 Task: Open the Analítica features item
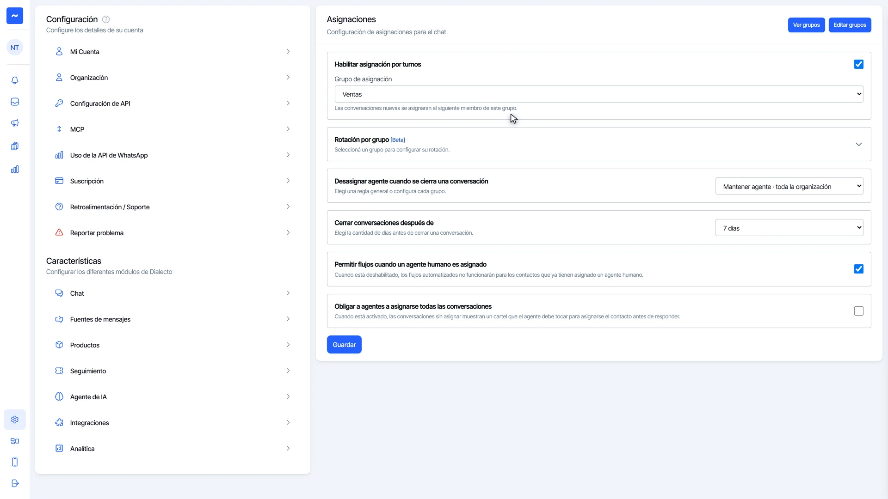[x=173, y=449]
